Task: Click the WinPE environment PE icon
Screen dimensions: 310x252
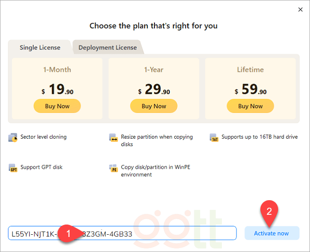Action: tap(113, 168)
